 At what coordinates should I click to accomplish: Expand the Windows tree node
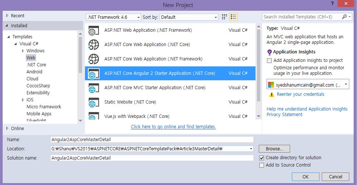click(x=23, y=51)
